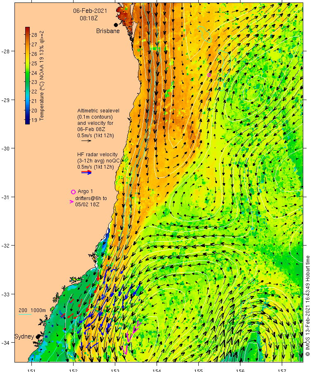Click the -30 latitude axis label

[x=5, y=148]
